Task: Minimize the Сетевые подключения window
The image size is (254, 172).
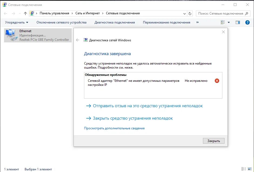Action: click(223, 5)
